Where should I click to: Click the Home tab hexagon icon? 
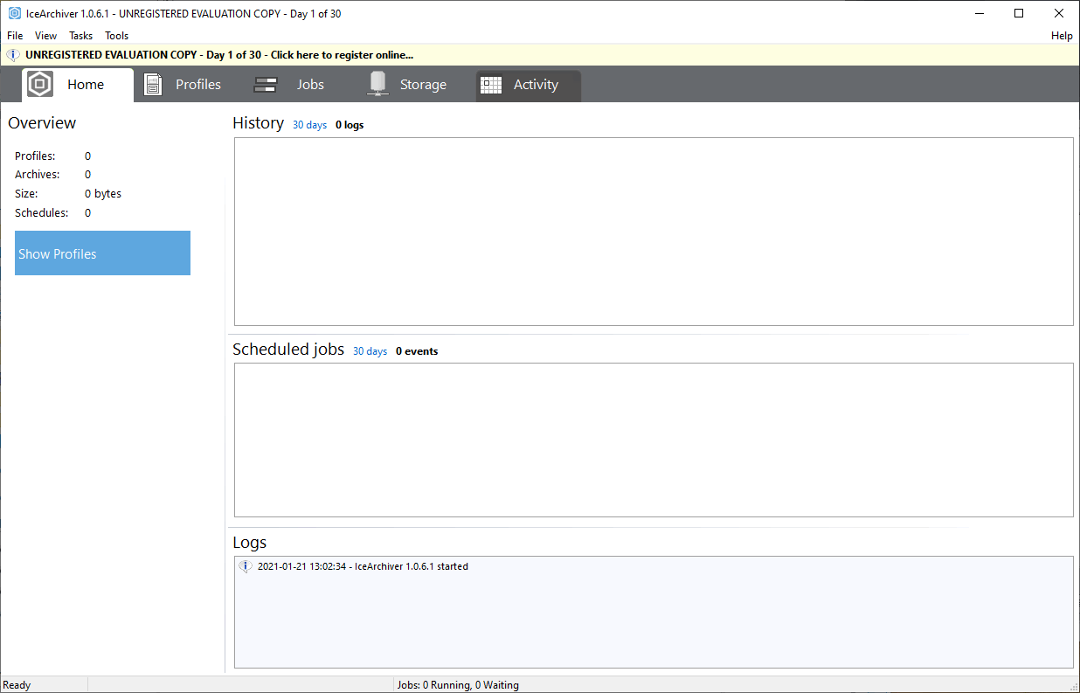40,85
